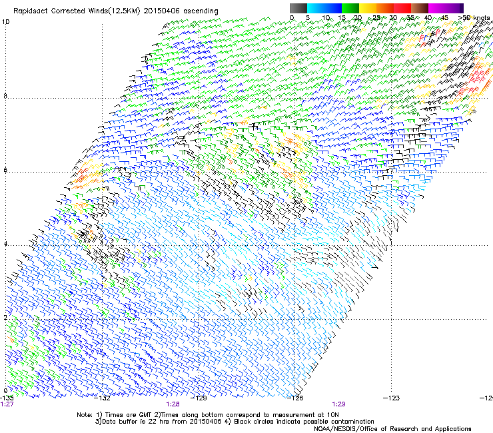
Task: Select the magenta 40-45 knots legend color
Action: (437, 8)
